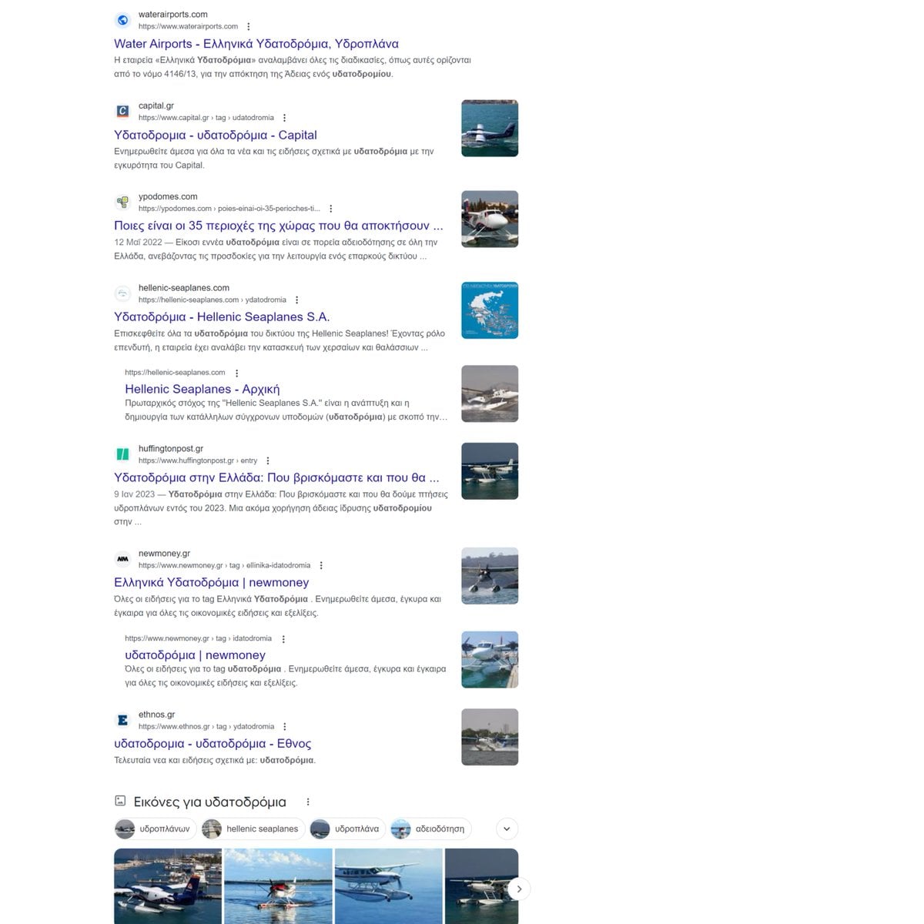The image size is (924, 924).
Task: Click the three-dot menu next to Εικόνες για υδατοδρόμια
Action: (308, 802)
